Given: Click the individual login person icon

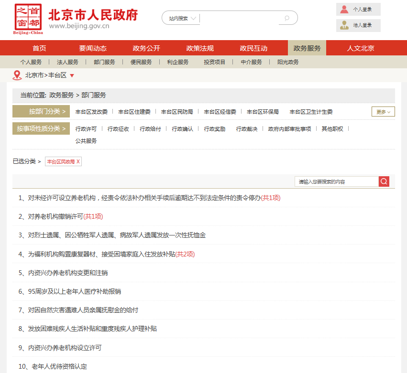Looking at the screenshot, I should tap(344, 9).
